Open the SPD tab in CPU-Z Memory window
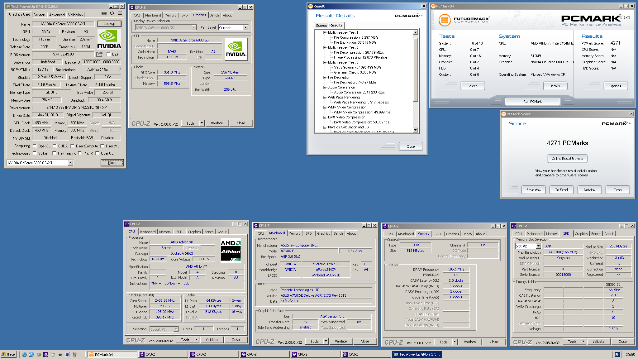This screenshot has height=359, width=638. point(437,234)
